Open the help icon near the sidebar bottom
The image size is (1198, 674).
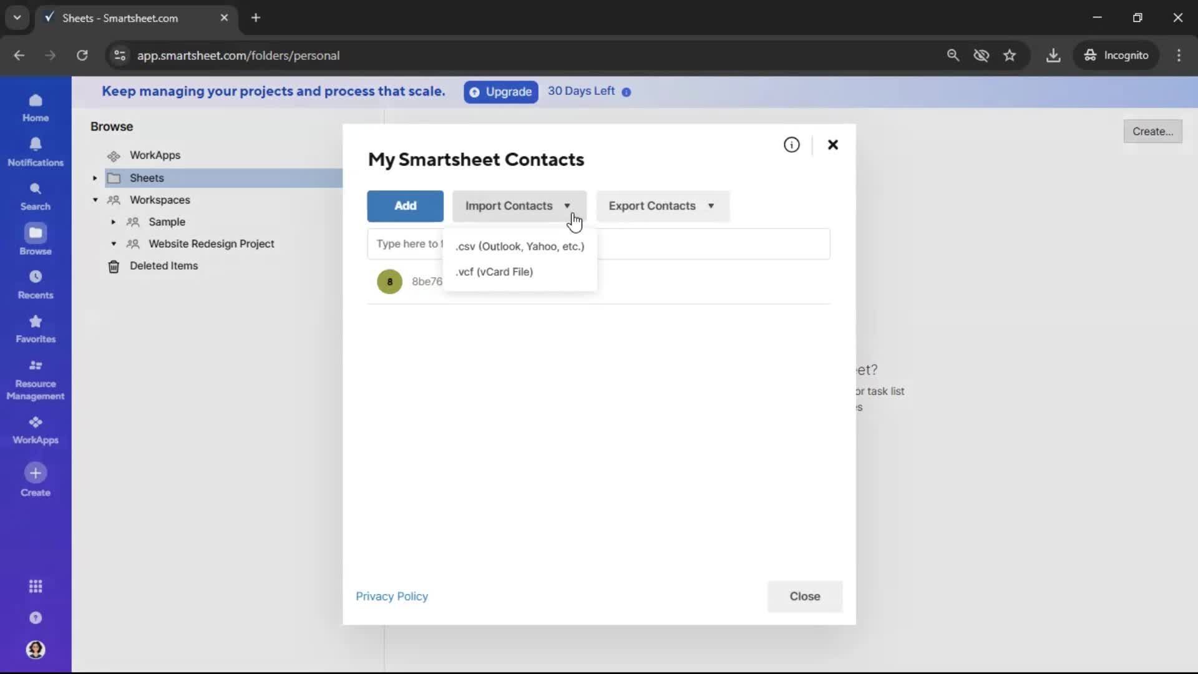tap(36, 618)
